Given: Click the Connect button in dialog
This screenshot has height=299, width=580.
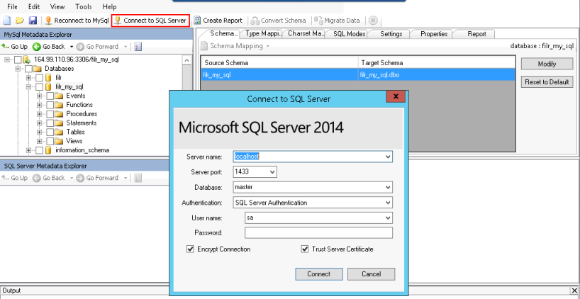Looking at the screenshot, I should (x=319, y=274).
